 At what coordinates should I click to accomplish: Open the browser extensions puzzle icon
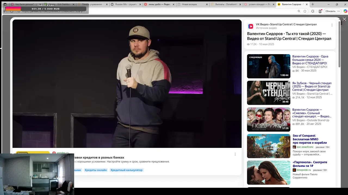click(x=313, y=11)
